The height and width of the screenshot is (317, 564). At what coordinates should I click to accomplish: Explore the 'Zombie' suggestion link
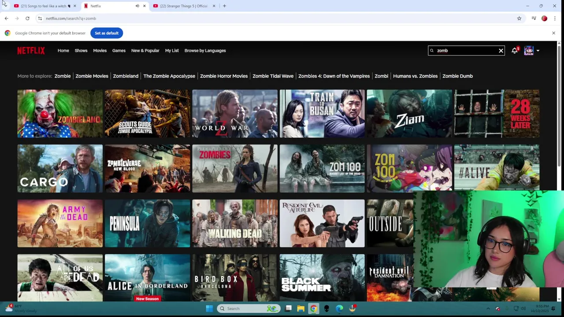tap(62, 76)
